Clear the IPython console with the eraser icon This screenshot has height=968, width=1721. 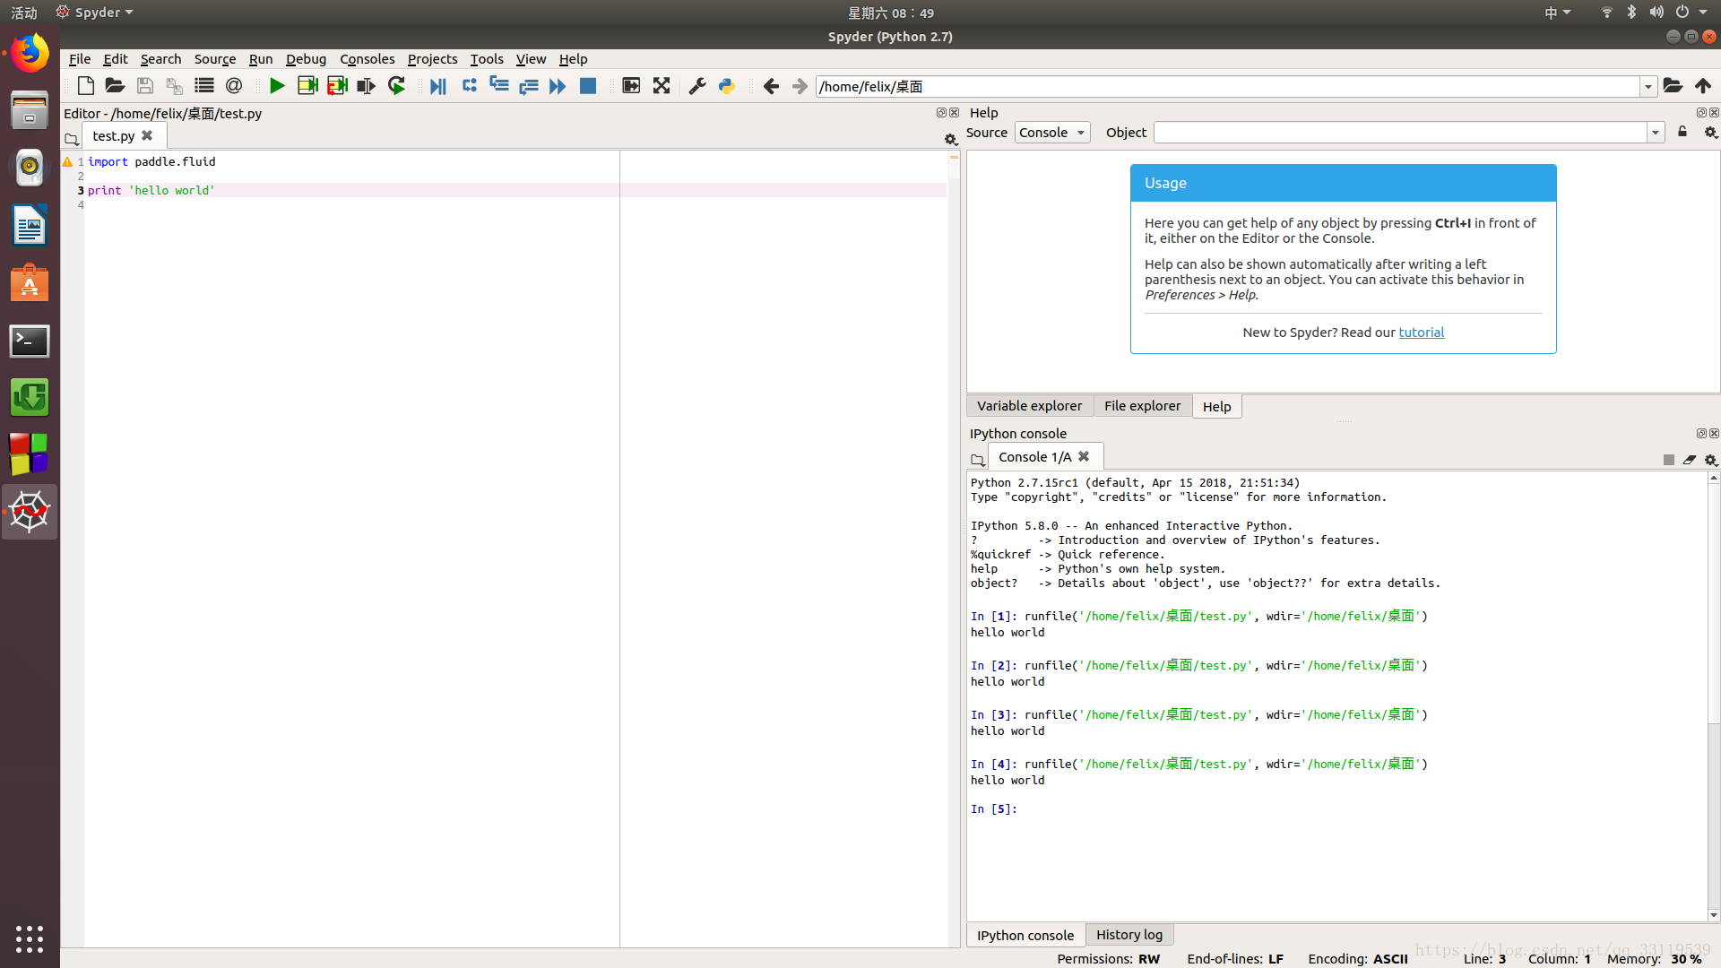click(1690, 460)
